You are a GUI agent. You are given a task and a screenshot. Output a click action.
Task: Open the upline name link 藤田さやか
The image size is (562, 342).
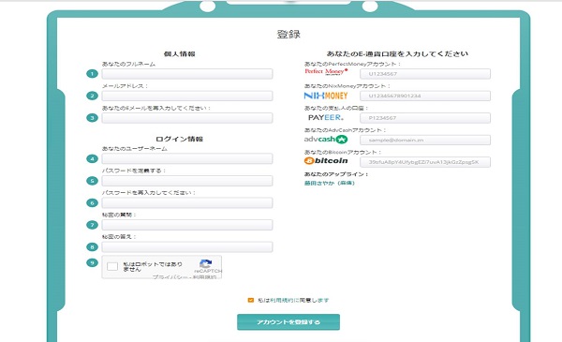point(330,184)
